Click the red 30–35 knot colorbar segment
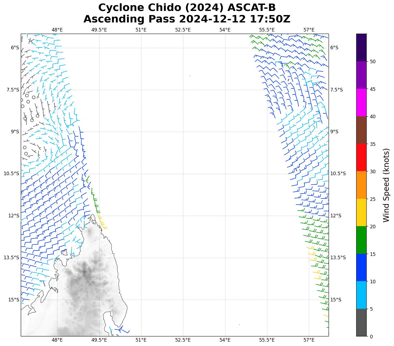The image size is (394, 346). point(361,157)
